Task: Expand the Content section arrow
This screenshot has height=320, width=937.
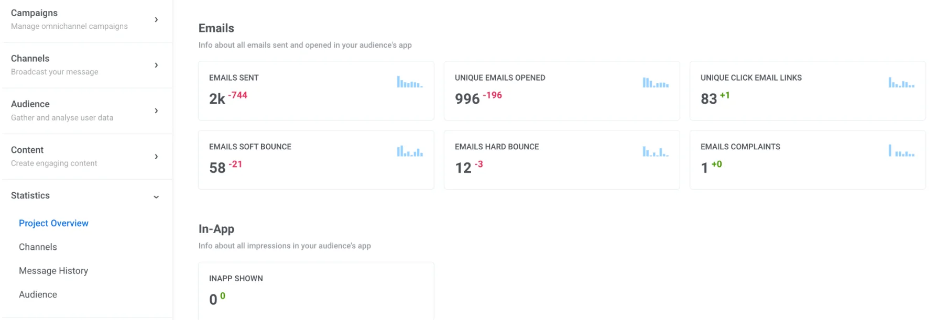Action: (156, 157)
